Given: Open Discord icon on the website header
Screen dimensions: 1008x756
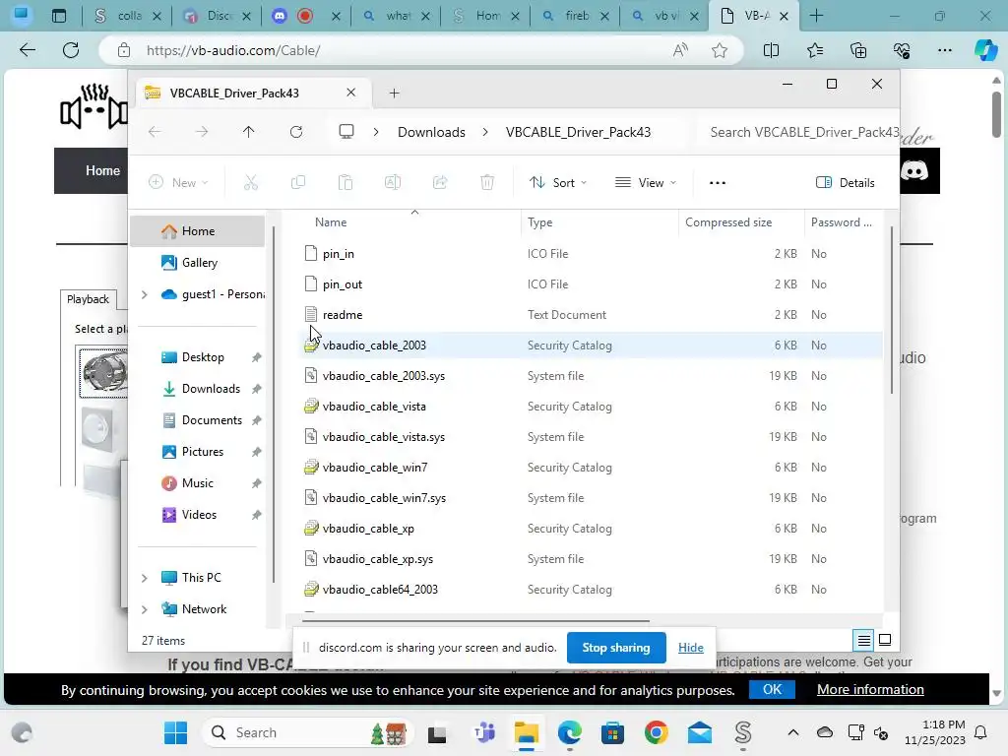Looking at the screenshot, I should [x=914, y=170].
